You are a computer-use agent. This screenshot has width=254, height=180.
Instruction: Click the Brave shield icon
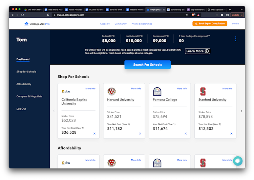(x=193, y=15)
